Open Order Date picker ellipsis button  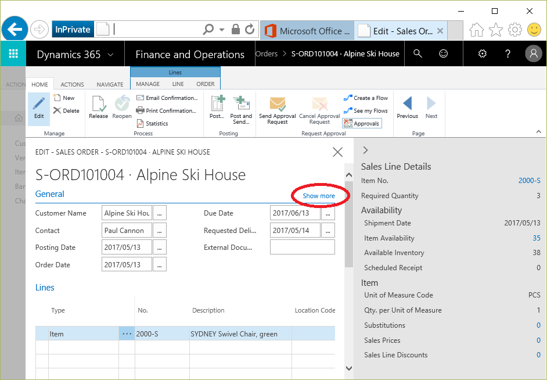coord(160,264)
